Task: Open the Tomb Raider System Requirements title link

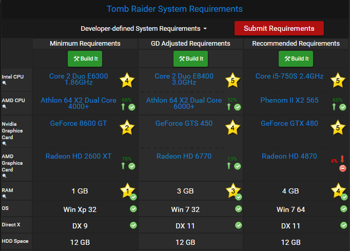Action: click(x=174, y=9)
